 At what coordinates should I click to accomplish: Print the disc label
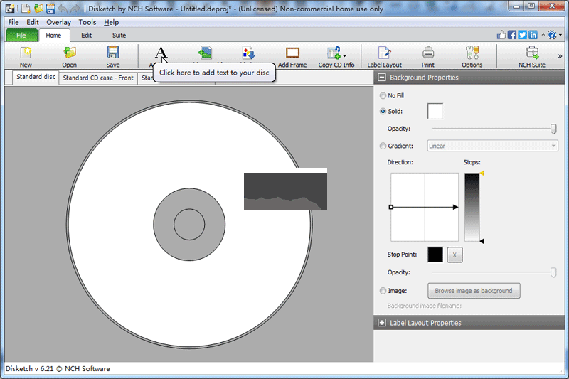point(428,55)
